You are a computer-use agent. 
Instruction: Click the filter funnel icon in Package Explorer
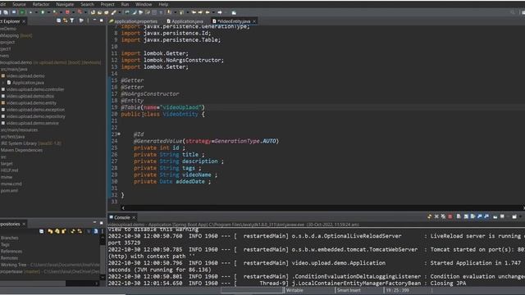coord(72,20)
